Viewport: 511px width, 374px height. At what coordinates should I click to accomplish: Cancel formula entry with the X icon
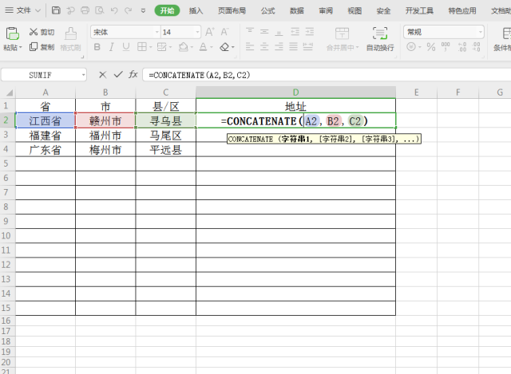(x=102, y=74)
